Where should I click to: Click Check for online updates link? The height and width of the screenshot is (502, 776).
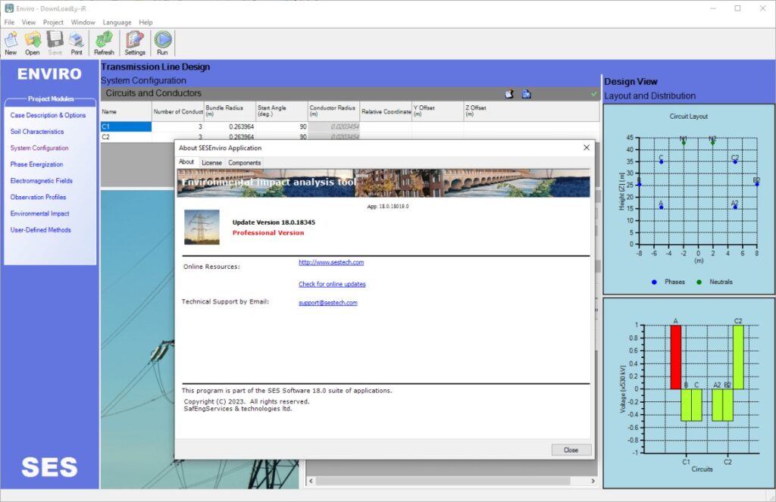coord(332,285)
